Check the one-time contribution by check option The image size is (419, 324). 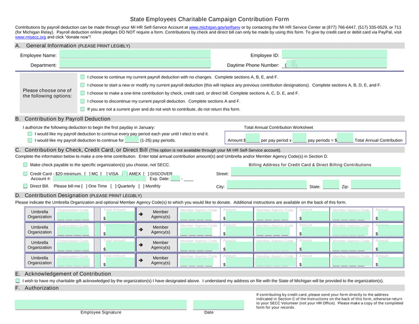82,93
